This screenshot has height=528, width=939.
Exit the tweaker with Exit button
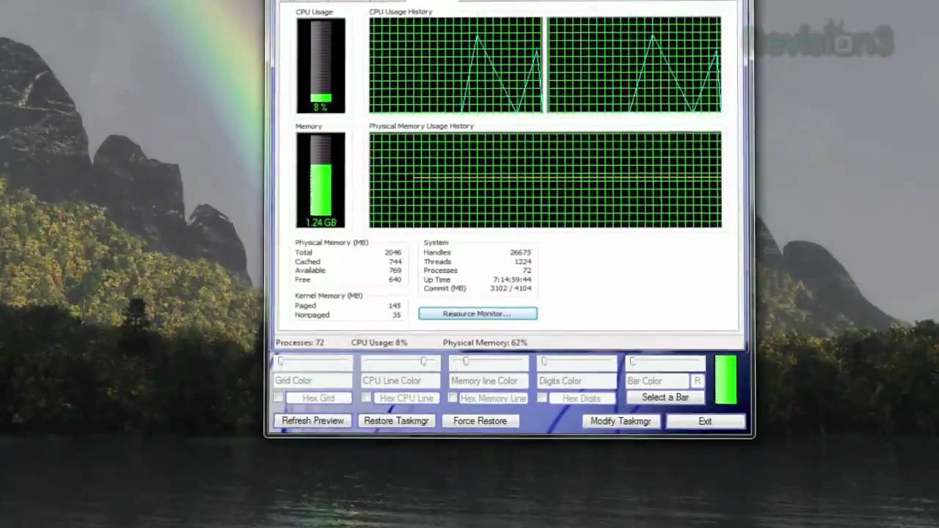(x=705, y=421)
